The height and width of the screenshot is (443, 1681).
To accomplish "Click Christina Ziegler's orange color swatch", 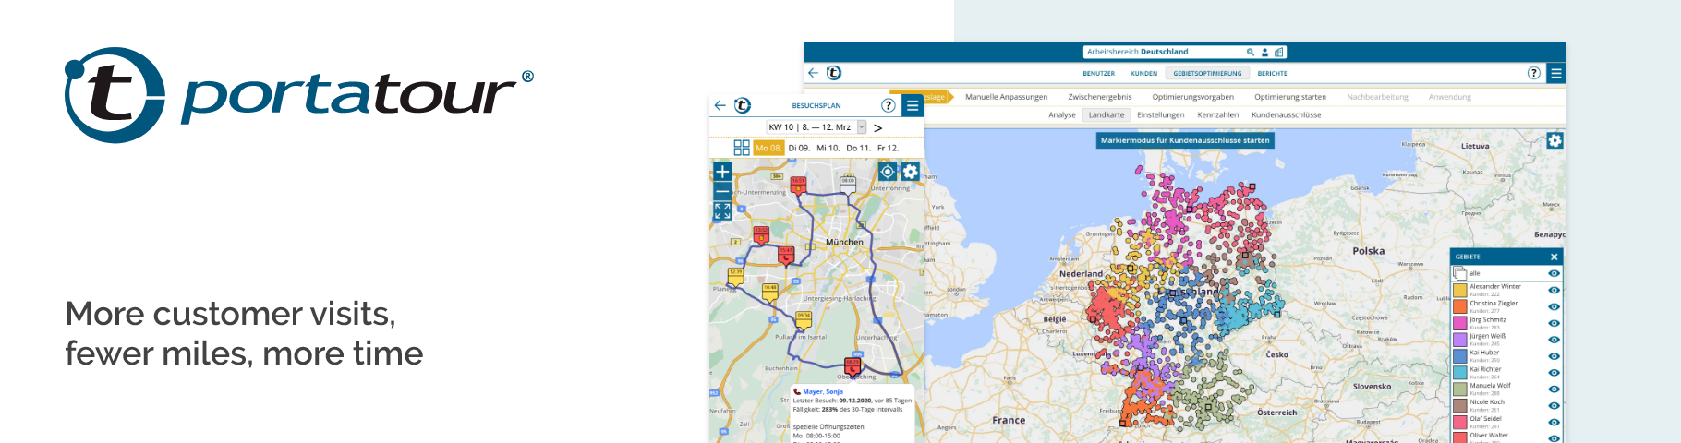I will pos(1460,306).
